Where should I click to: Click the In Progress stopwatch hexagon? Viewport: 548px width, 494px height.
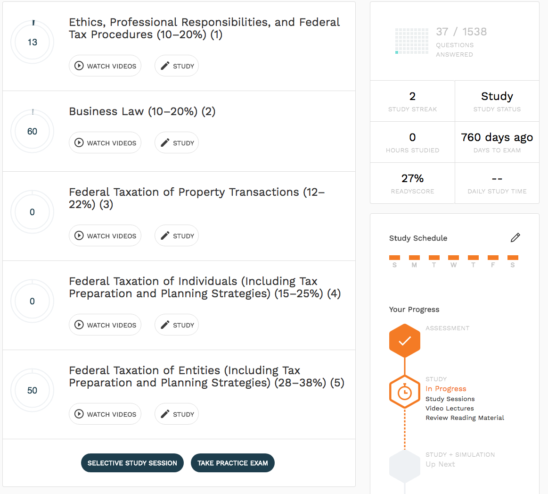coord(404,392)
